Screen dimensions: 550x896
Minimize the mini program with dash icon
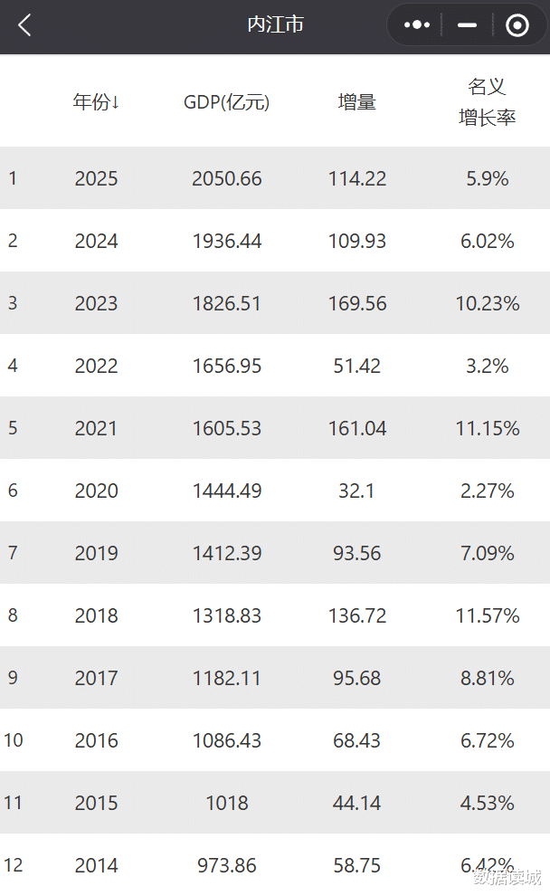tap(467, 25)
